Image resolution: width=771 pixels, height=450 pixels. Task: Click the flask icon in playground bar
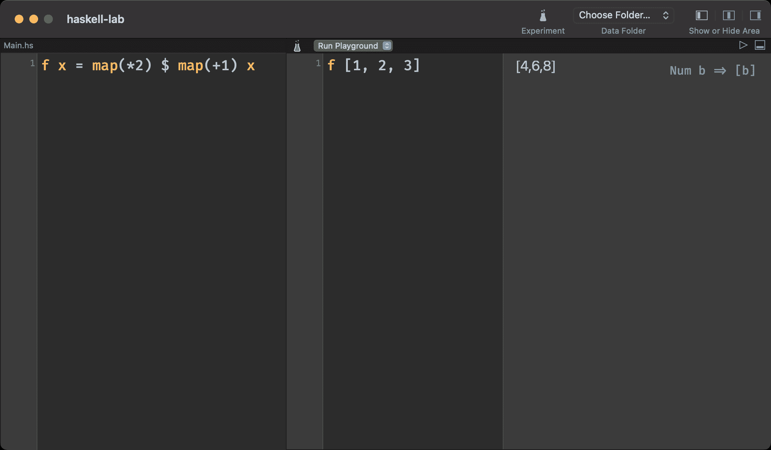click(x=297, y=46)
